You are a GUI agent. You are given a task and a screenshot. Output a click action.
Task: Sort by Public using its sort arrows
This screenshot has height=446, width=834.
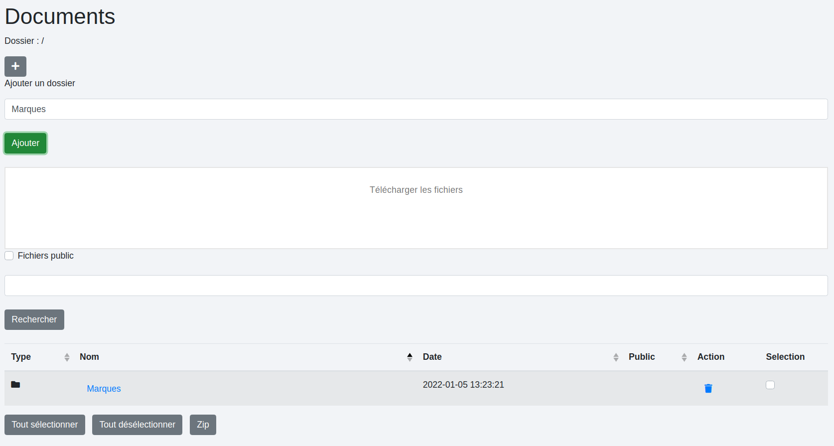click(684, 357)
